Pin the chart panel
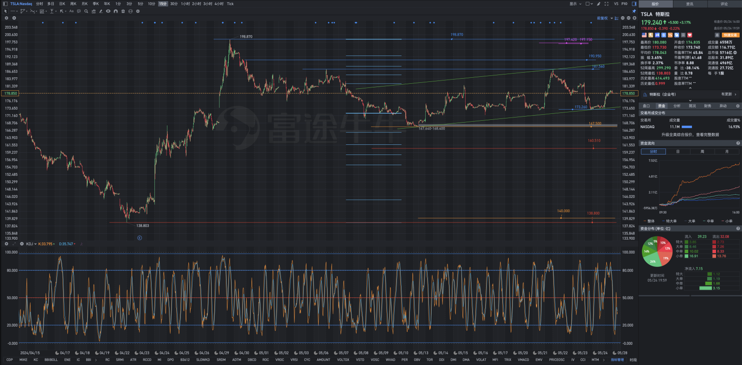Image resolution: width=742 pixels, height=365 pixels. coord(634,11)
